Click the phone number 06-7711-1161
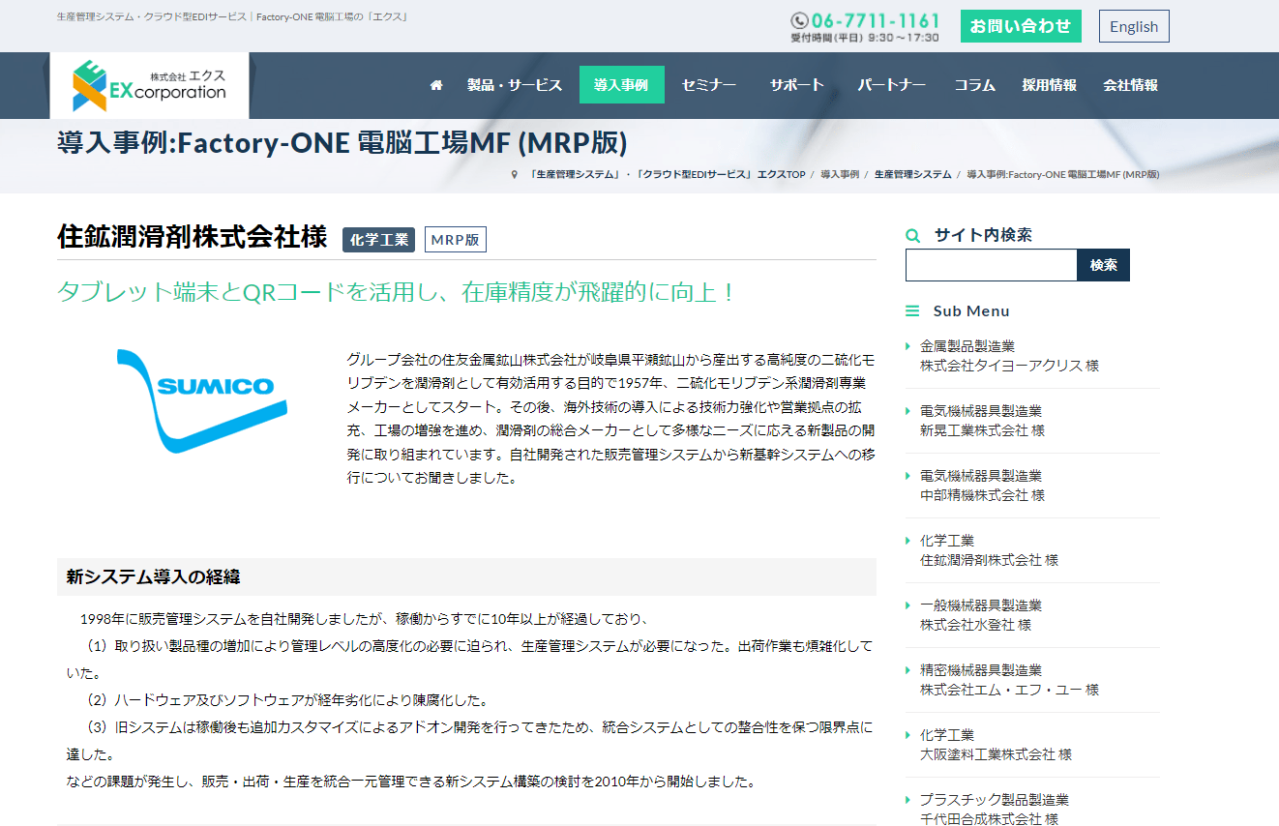 tap(876, 20)
